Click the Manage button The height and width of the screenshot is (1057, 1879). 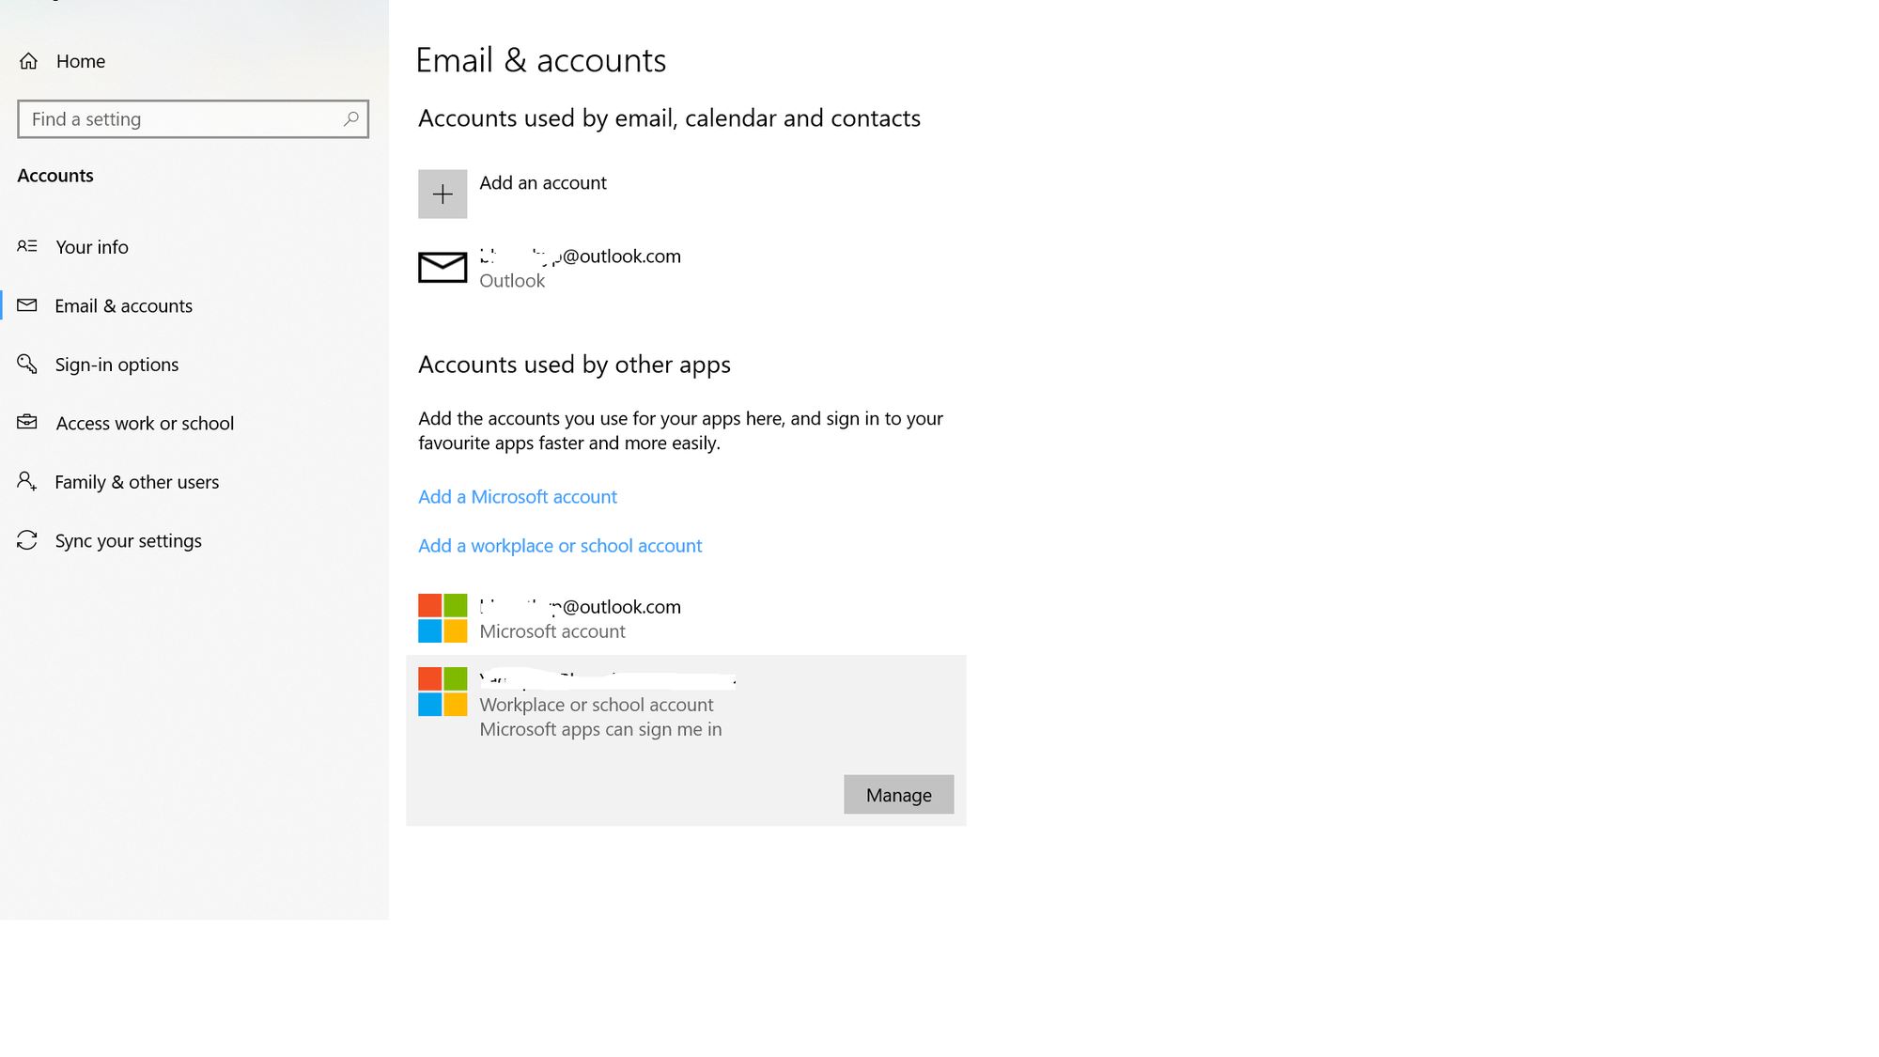898,795
